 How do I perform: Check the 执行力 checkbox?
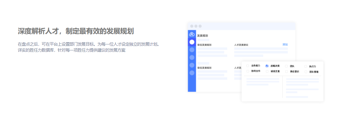click(x=306, y=66)
